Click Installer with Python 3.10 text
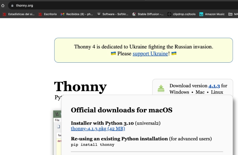 (102, 123)
